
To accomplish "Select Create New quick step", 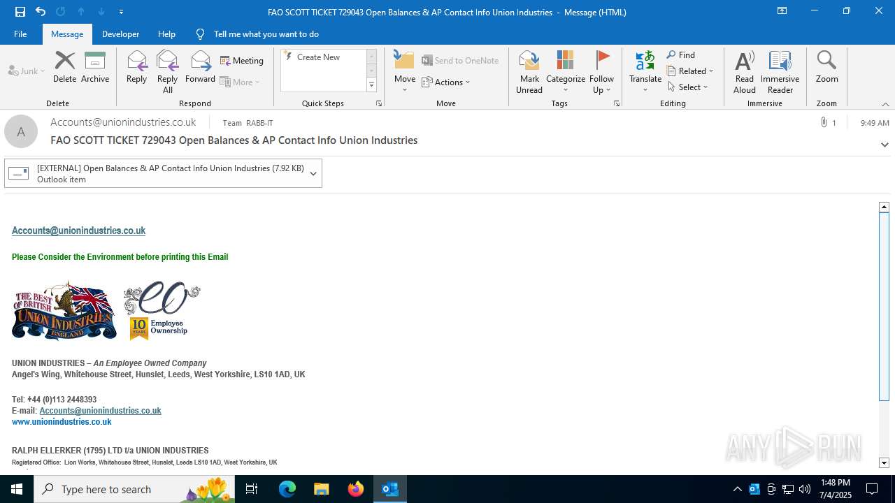I will [324, 57].
